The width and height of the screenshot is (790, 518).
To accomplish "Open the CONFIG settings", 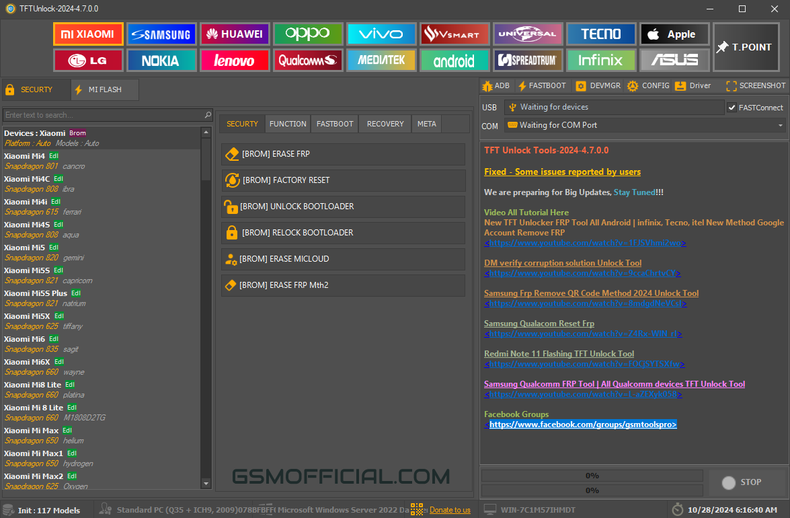I will pyautogui.click(x=648, y=86).
